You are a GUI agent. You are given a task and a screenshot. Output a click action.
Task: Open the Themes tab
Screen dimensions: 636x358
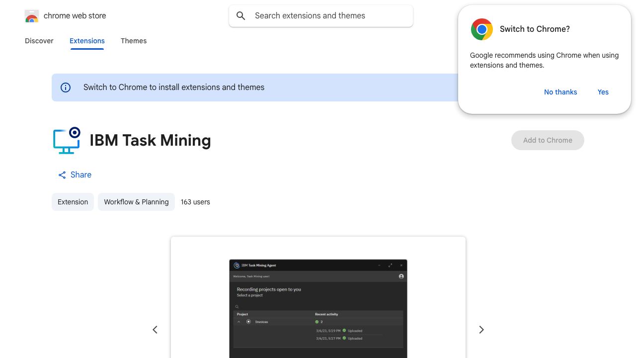coord(134,41)
